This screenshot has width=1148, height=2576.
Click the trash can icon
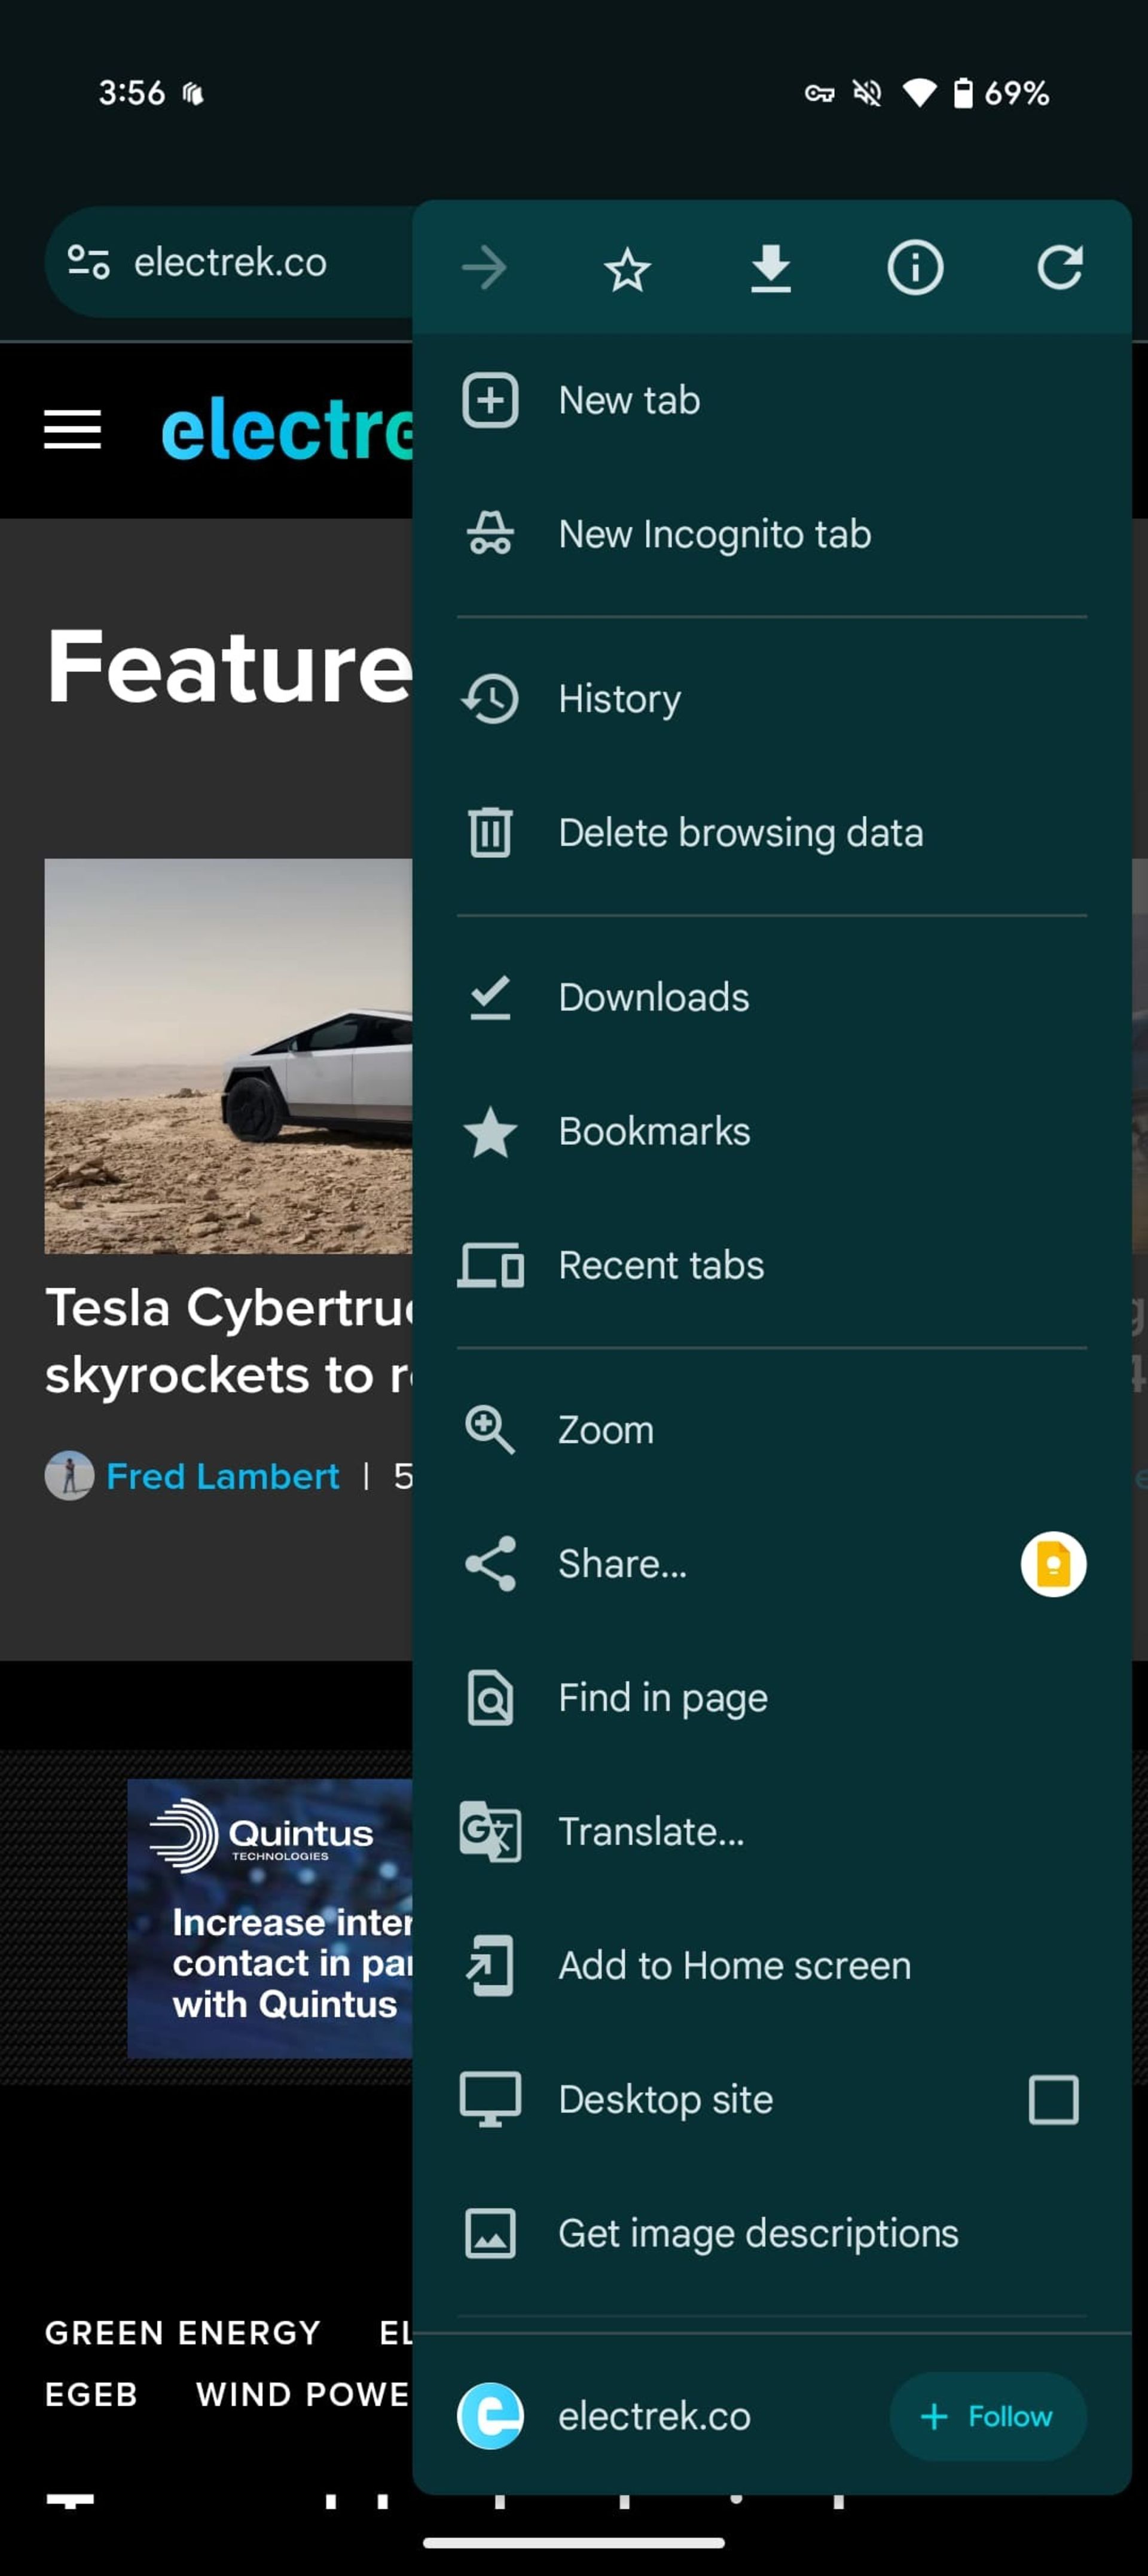tap(490, 832)
